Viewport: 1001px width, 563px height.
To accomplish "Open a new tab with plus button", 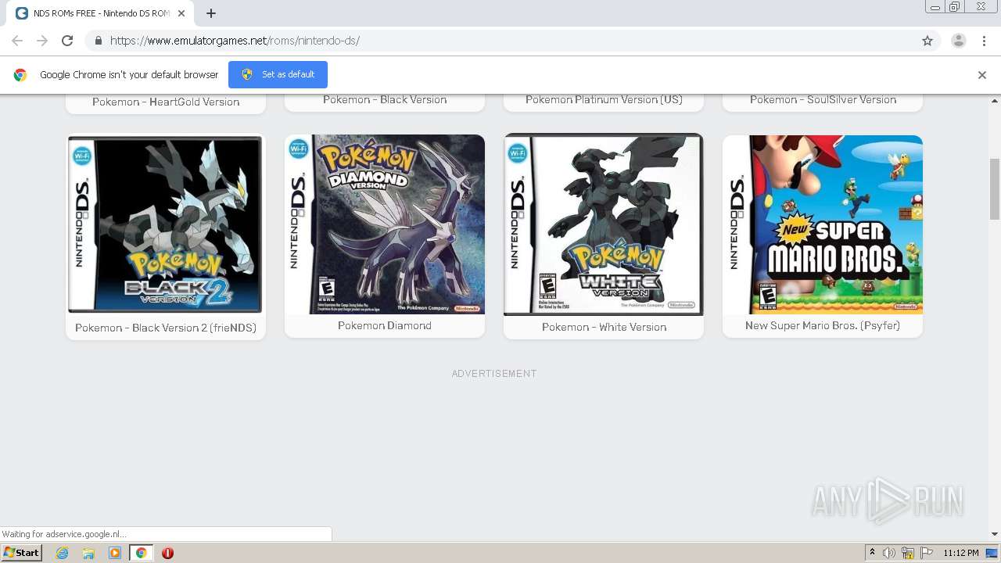I will (x=211, y=13).
